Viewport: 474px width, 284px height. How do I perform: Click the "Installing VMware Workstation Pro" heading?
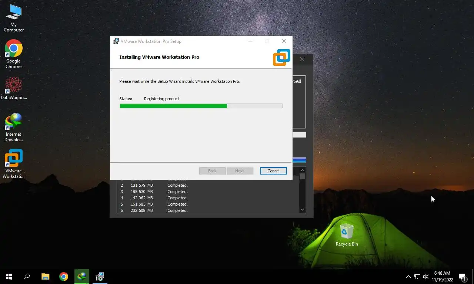(159, 57)
